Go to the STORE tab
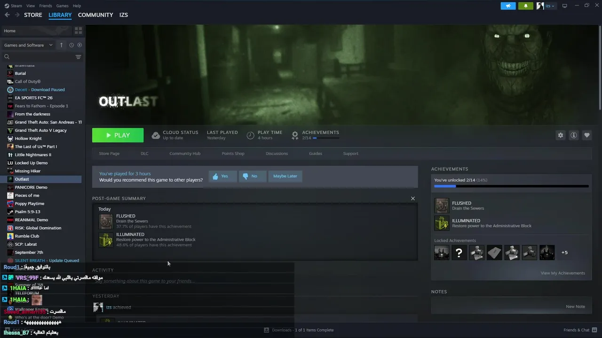 tap(33, 15)
